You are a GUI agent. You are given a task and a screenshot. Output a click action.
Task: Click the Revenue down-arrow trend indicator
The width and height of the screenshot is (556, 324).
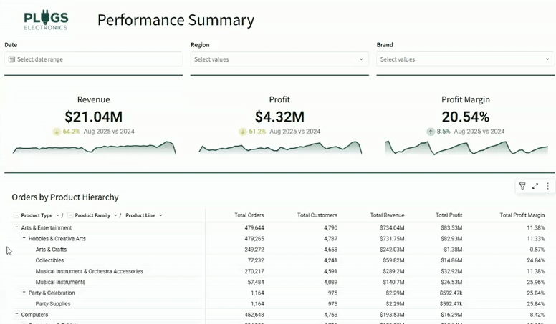pos(57,132)
